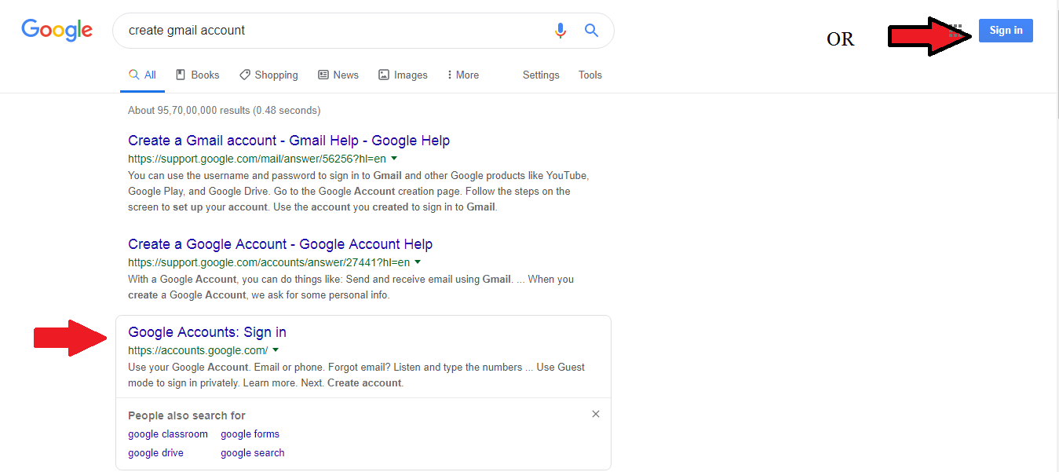The height and width of the screenshot is (472, 1059).
Task: Click the Google logo
Action: click(x=57, y=30)
